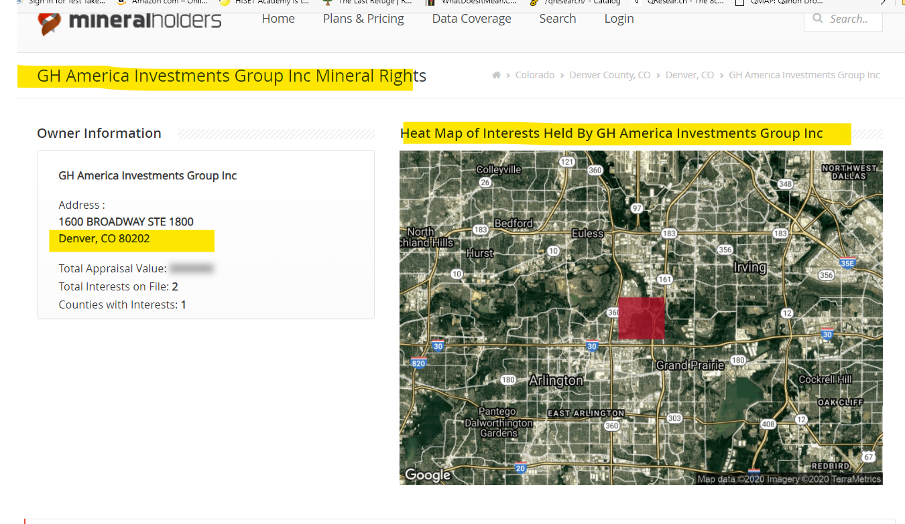Click the last breadcrumb, GH America Investments Group Inc
The width and height of the screenshot is (905, 524).
click(x=804, y=75)
